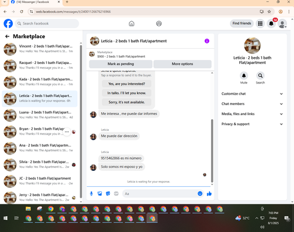Open the notifications bell icon
The width and height of the screenshot is (294, 232).
271,23
